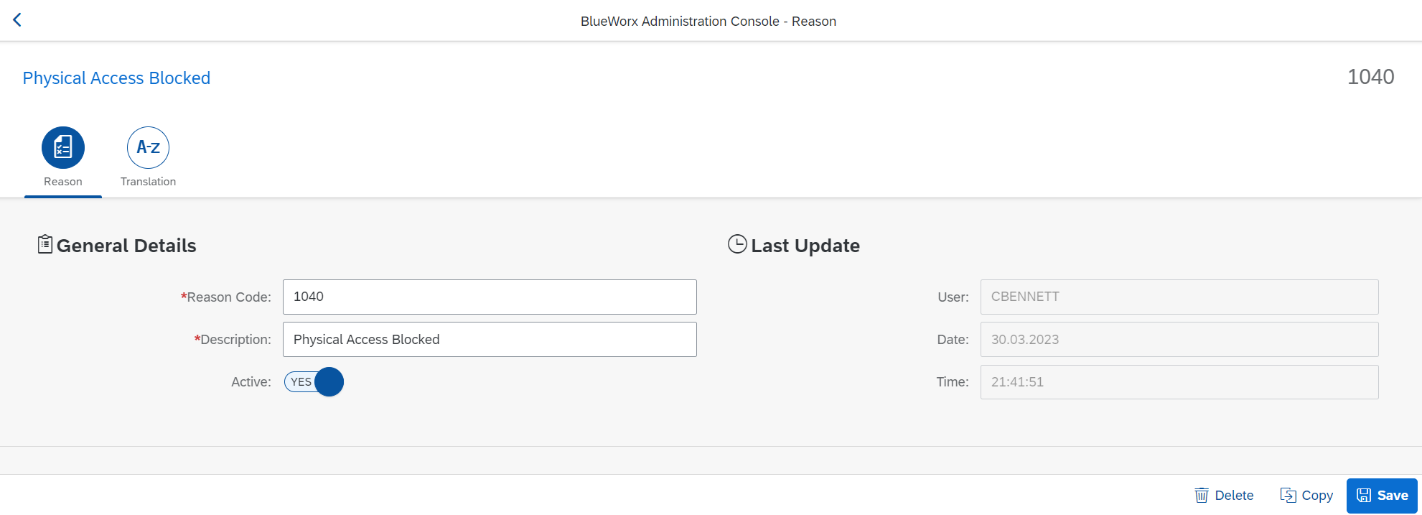Open the Reason tab icon
This screenshot has width=1422, height=515.
(63, 147)
